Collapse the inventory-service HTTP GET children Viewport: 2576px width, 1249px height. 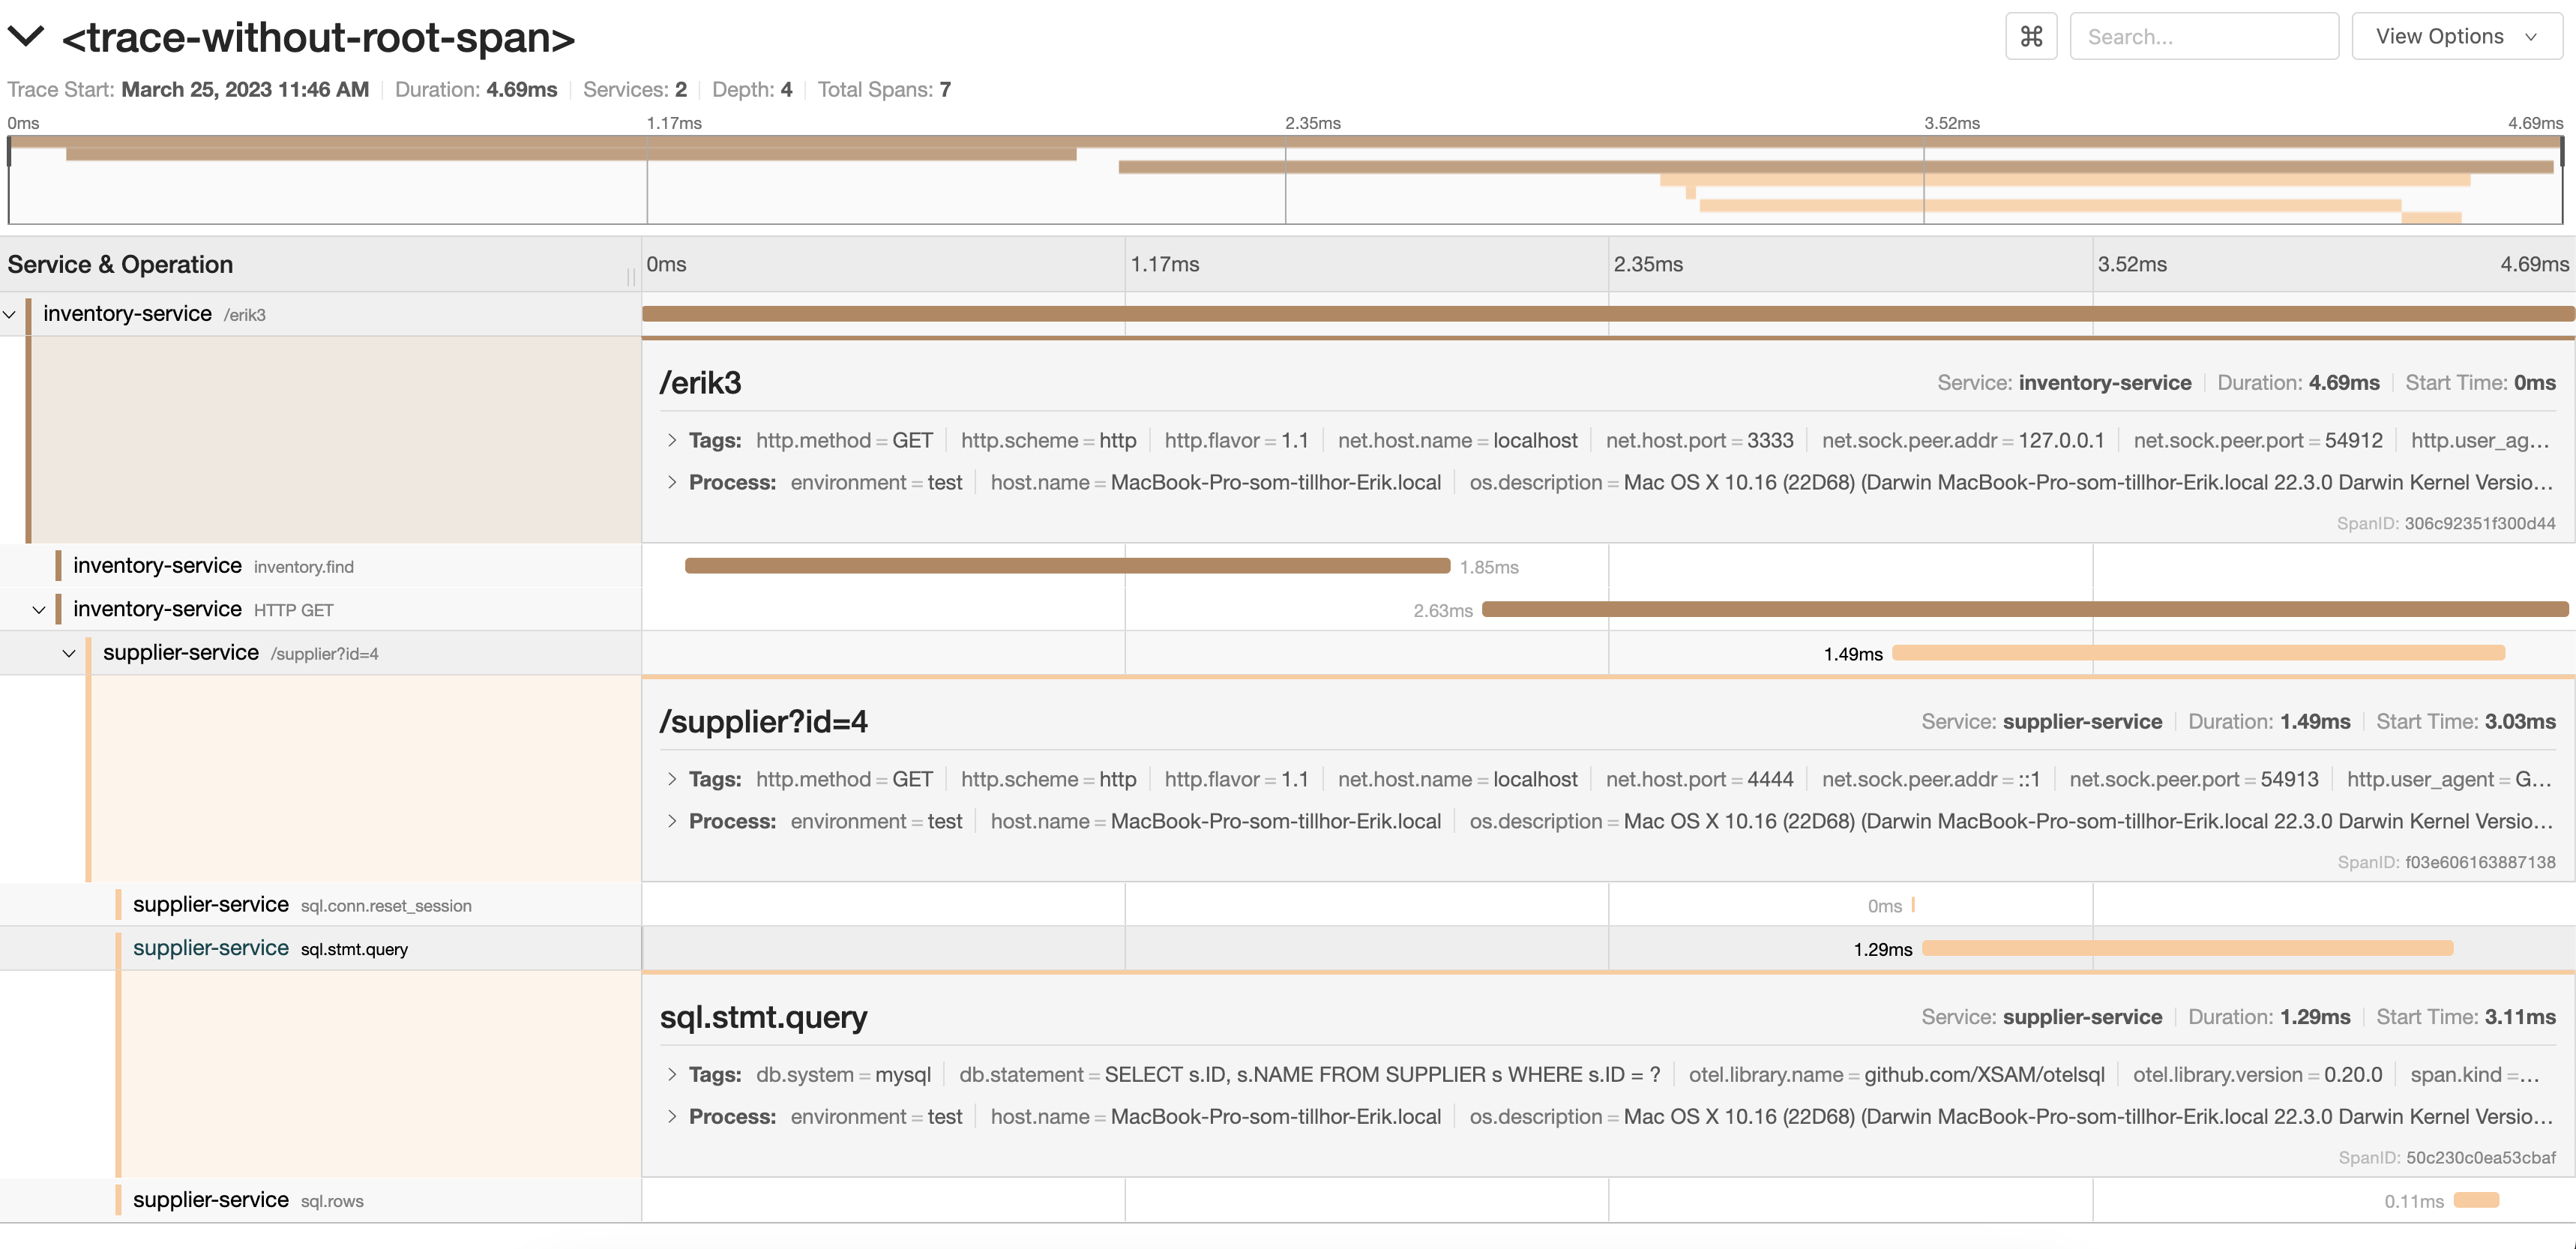coord(39,610)
